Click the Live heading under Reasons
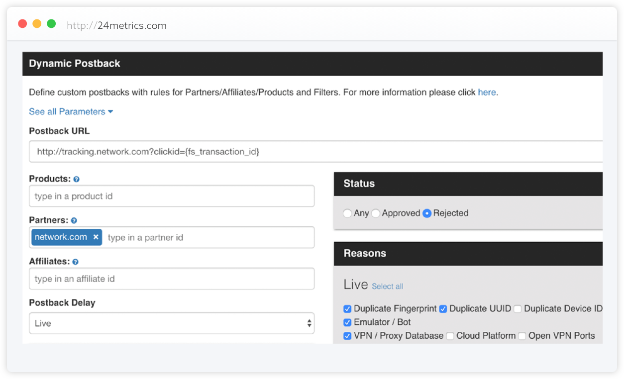The width and height of the screenshot is (624, 379). tap(356, 284)
